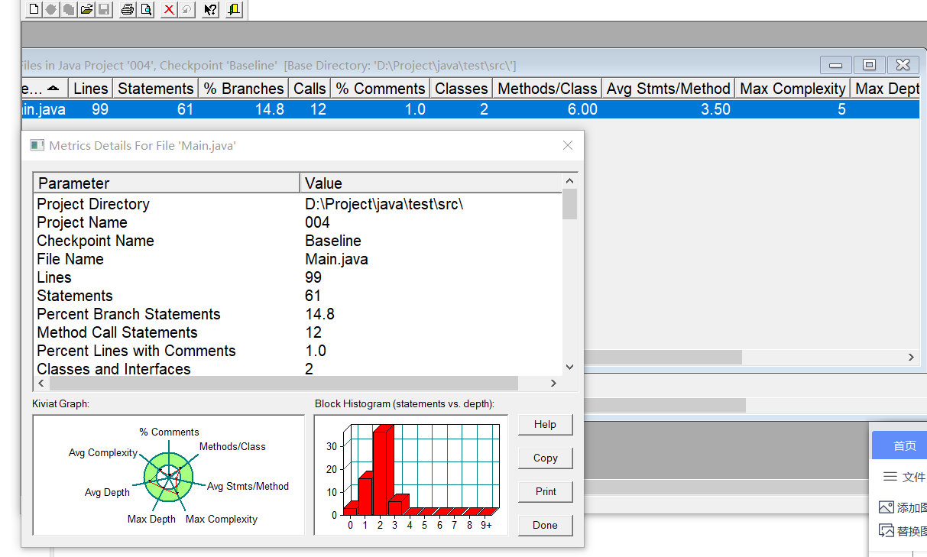Screen dimensions: 927x557
Task: Click the hamburger menu icon beside 文件
Action: point(890,476)
